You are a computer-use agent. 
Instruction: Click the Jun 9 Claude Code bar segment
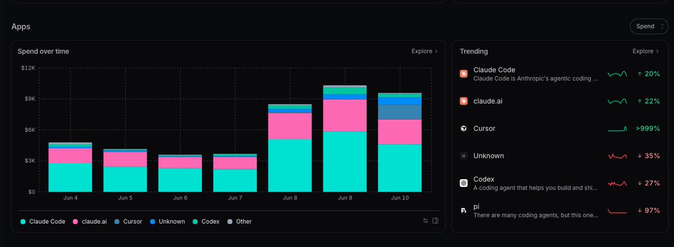tap(345, 161)
